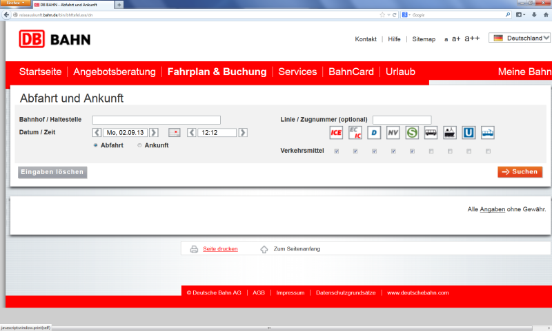Click the printer icon beside Seite drucken

[x=194, y=249]
